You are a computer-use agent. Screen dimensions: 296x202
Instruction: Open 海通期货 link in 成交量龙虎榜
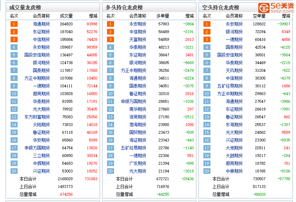41,24
